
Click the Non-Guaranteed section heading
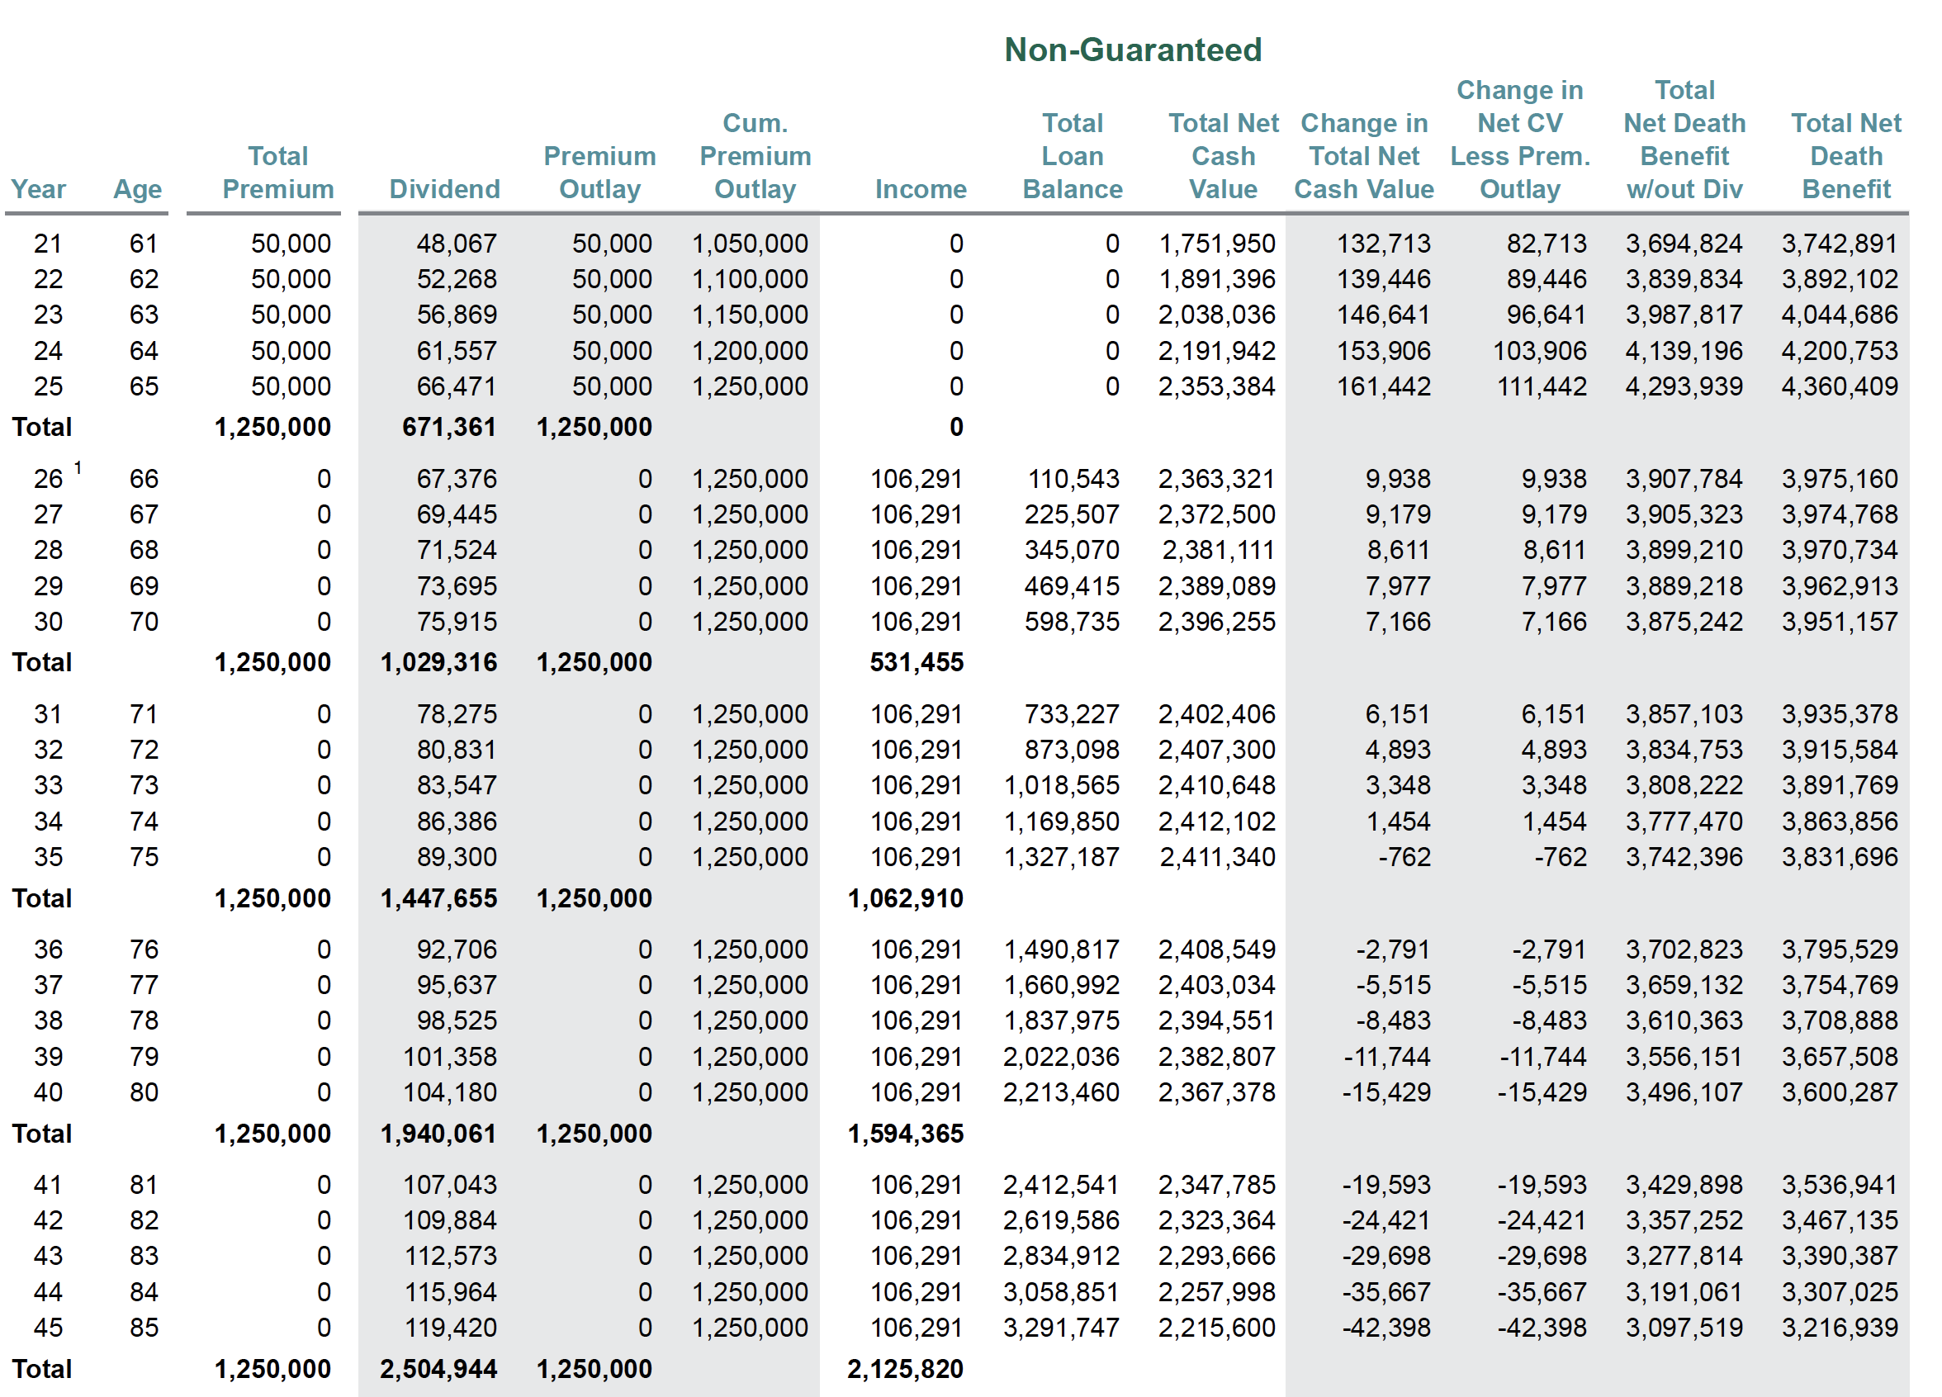click(x=1132, y=50)
